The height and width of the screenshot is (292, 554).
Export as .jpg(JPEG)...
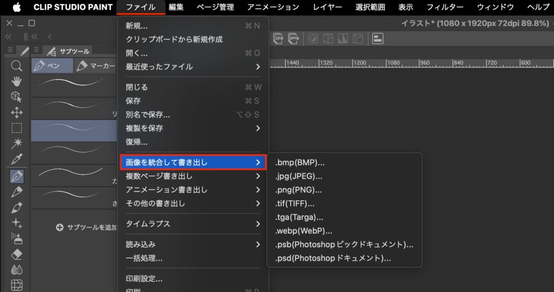click(x=345, y=176)
